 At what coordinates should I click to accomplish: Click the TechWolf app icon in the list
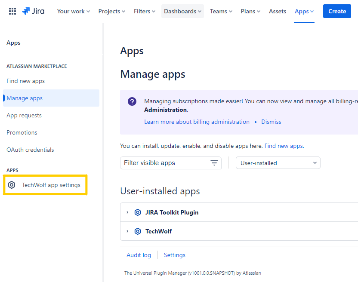pos(138,231)
